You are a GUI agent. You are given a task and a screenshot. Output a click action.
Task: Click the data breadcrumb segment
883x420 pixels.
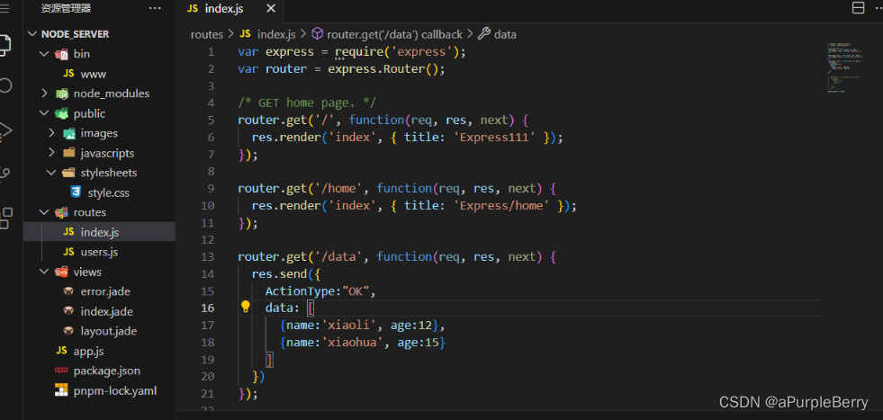coord(497,34)
